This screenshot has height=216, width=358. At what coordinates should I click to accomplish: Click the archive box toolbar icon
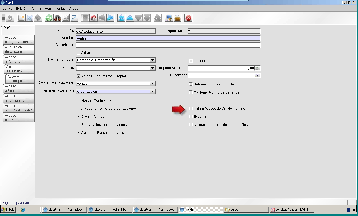tap(177, 18)
